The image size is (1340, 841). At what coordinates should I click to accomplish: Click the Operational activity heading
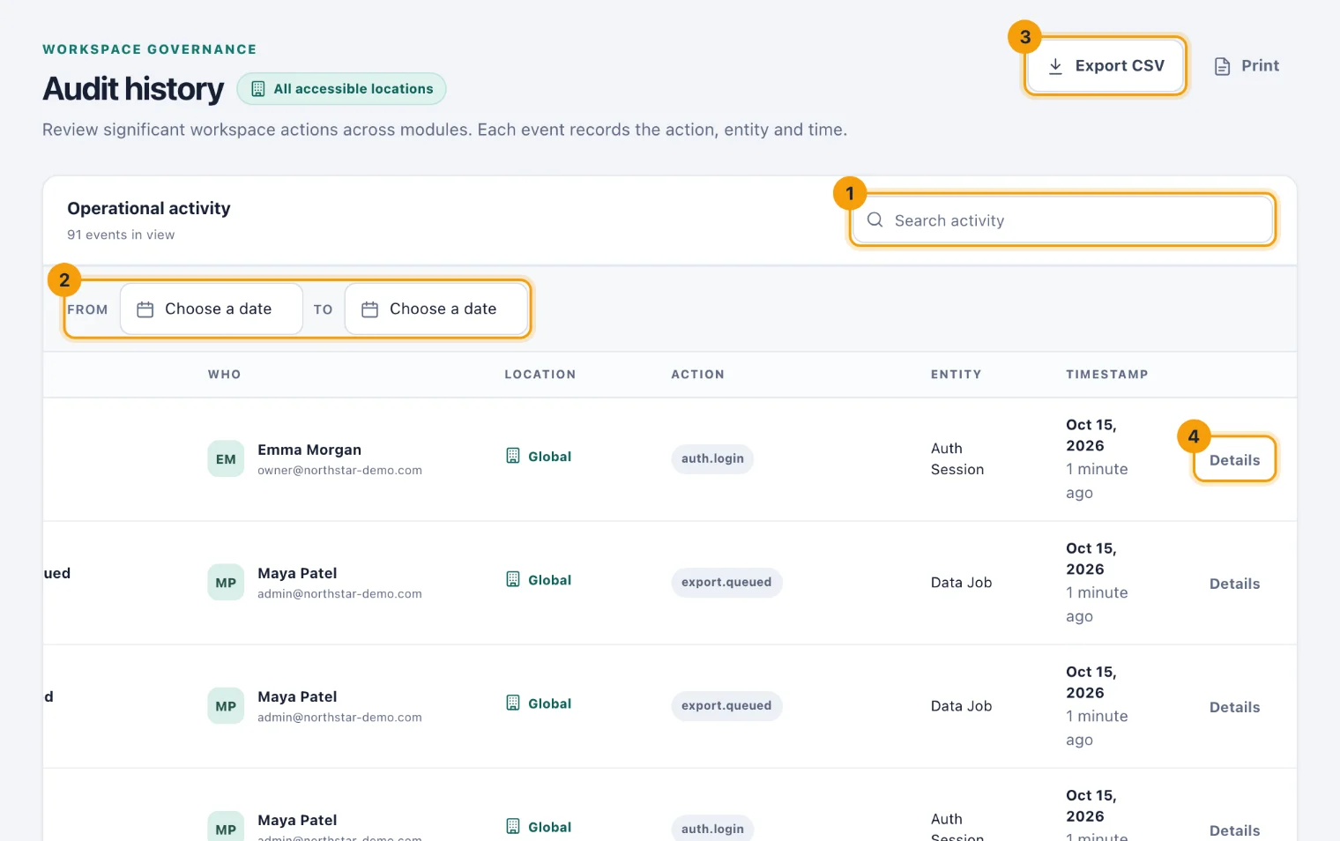point(149,208)
